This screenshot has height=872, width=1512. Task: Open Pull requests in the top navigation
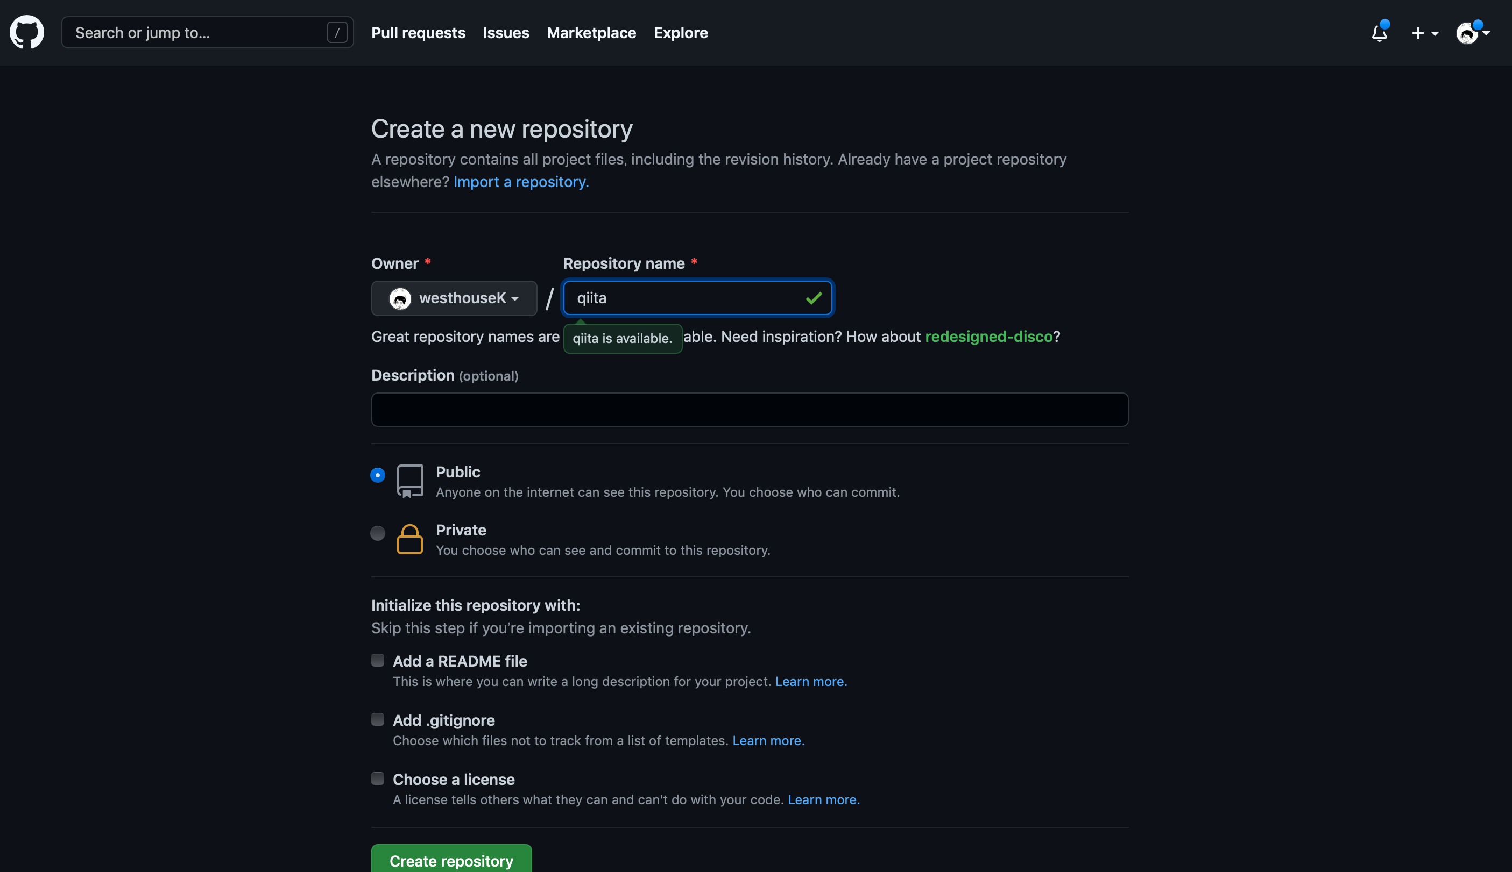tap(418, 33)
